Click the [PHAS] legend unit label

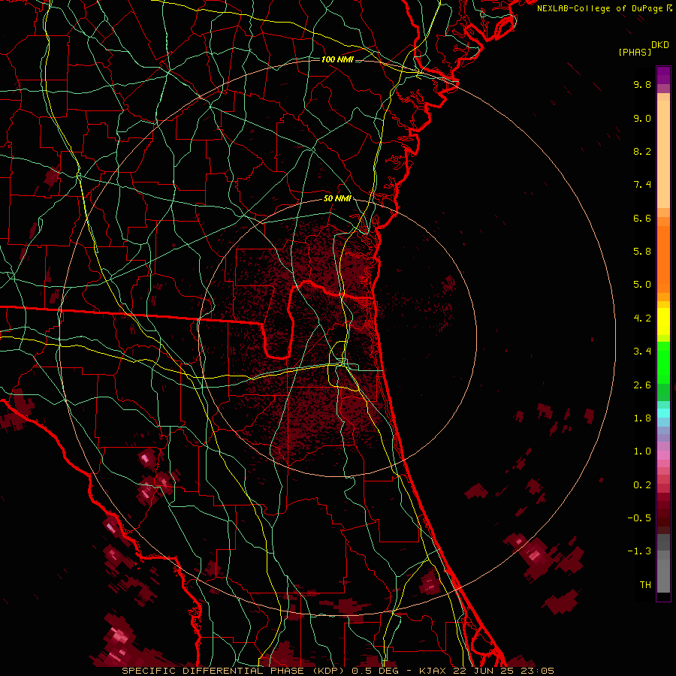pyautogui.click(x=635, y=52)
